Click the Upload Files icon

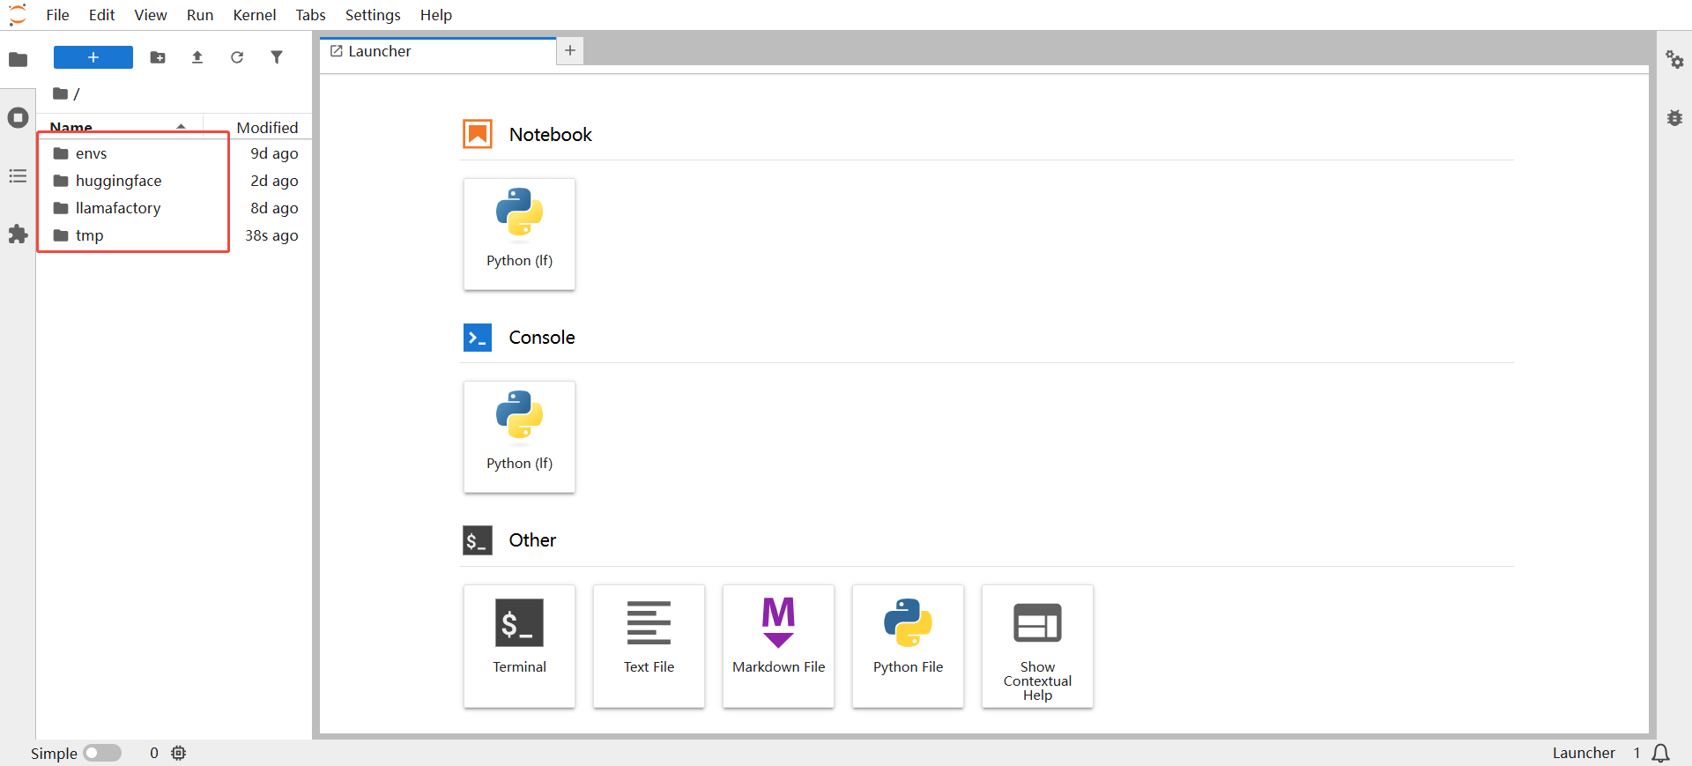pyautogui.click(x=197, y=57)
